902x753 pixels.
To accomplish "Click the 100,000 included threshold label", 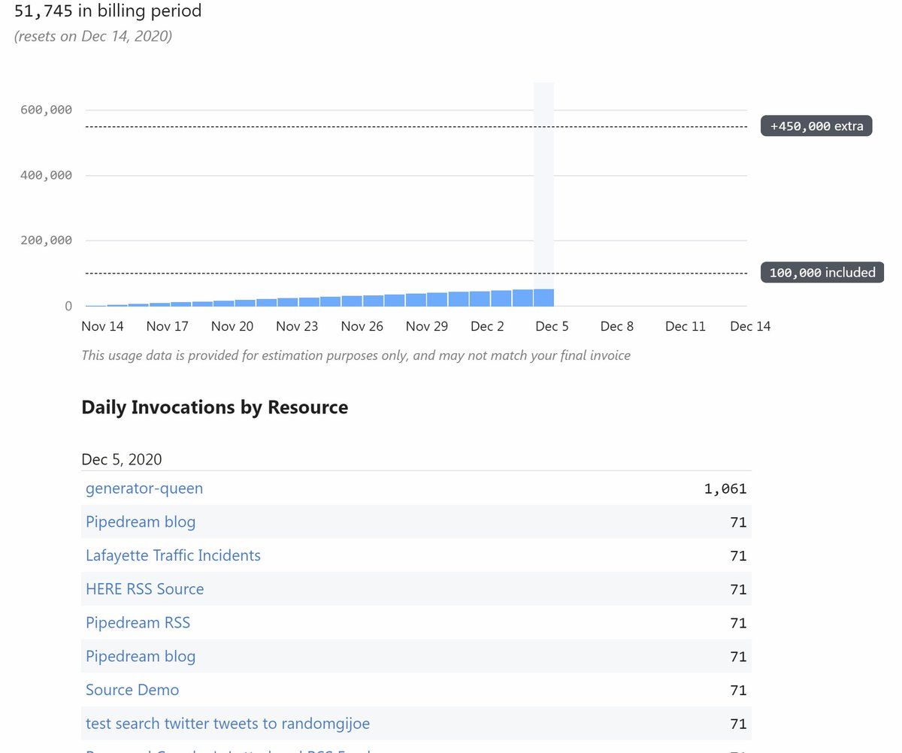I will [x=822, y=272].
